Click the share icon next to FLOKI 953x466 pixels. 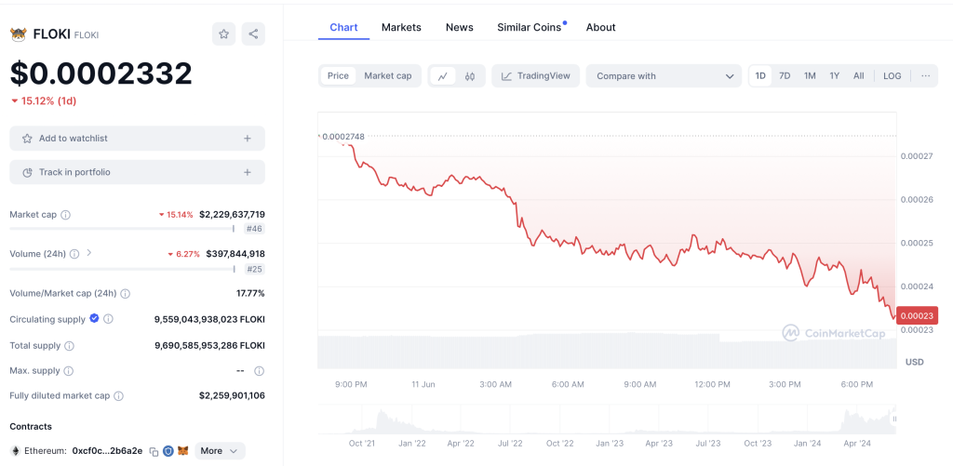click(253, 34)
